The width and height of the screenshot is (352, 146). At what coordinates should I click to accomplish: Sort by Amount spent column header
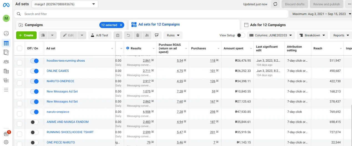pos(234,48)
